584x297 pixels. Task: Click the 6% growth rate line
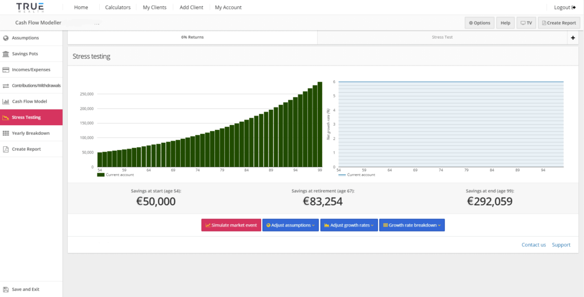point(451,82)
